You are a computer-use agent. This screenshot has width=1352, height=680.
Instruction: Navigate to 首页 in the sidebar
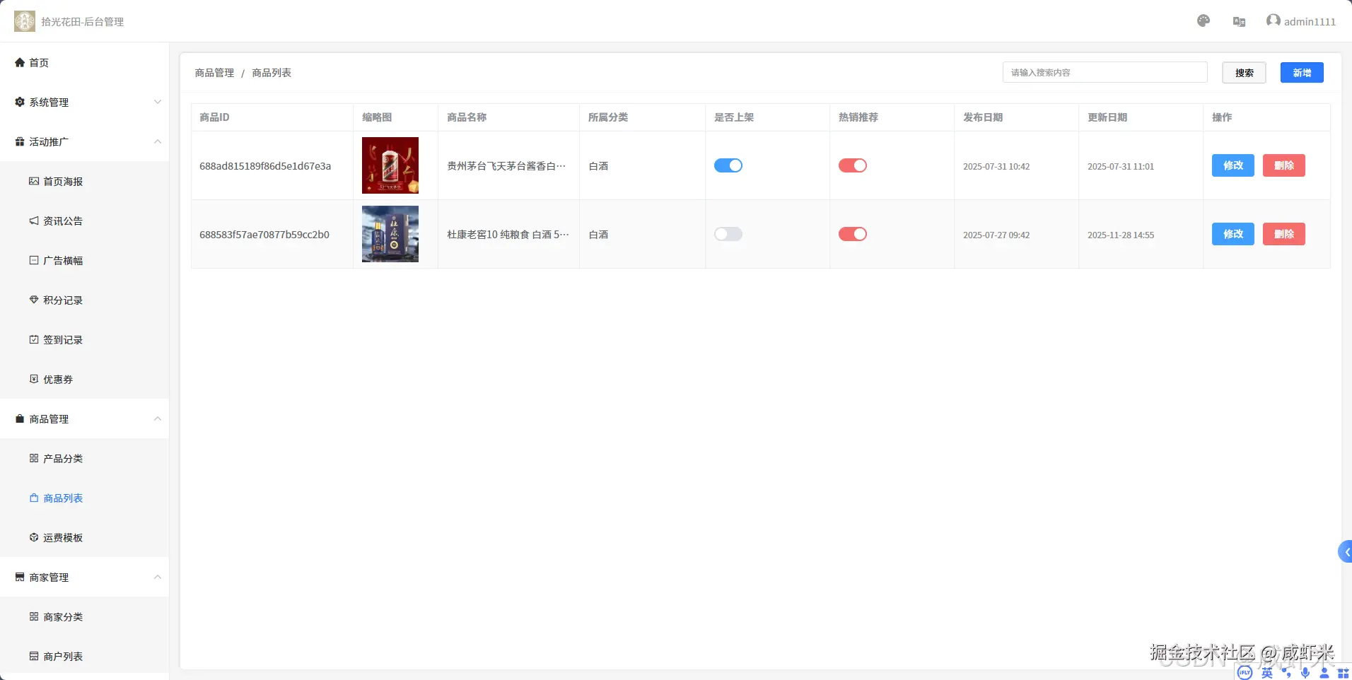tap(39, 62)
